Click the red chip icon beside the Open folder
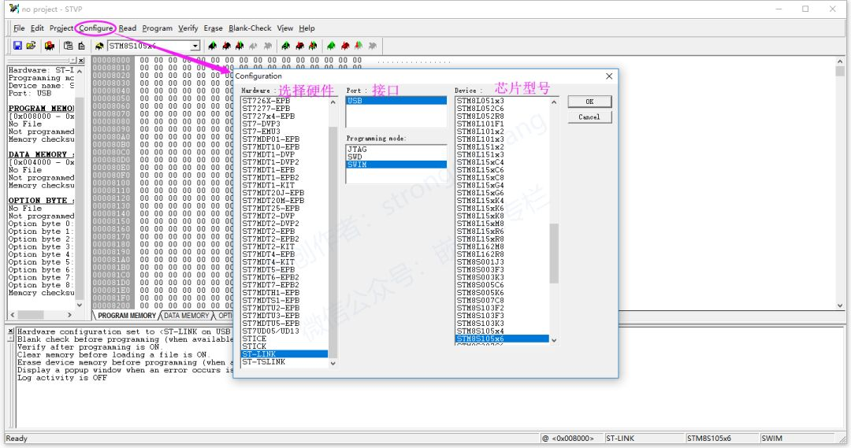The height and width of the screenshot is (448, 851). point(50,46)
